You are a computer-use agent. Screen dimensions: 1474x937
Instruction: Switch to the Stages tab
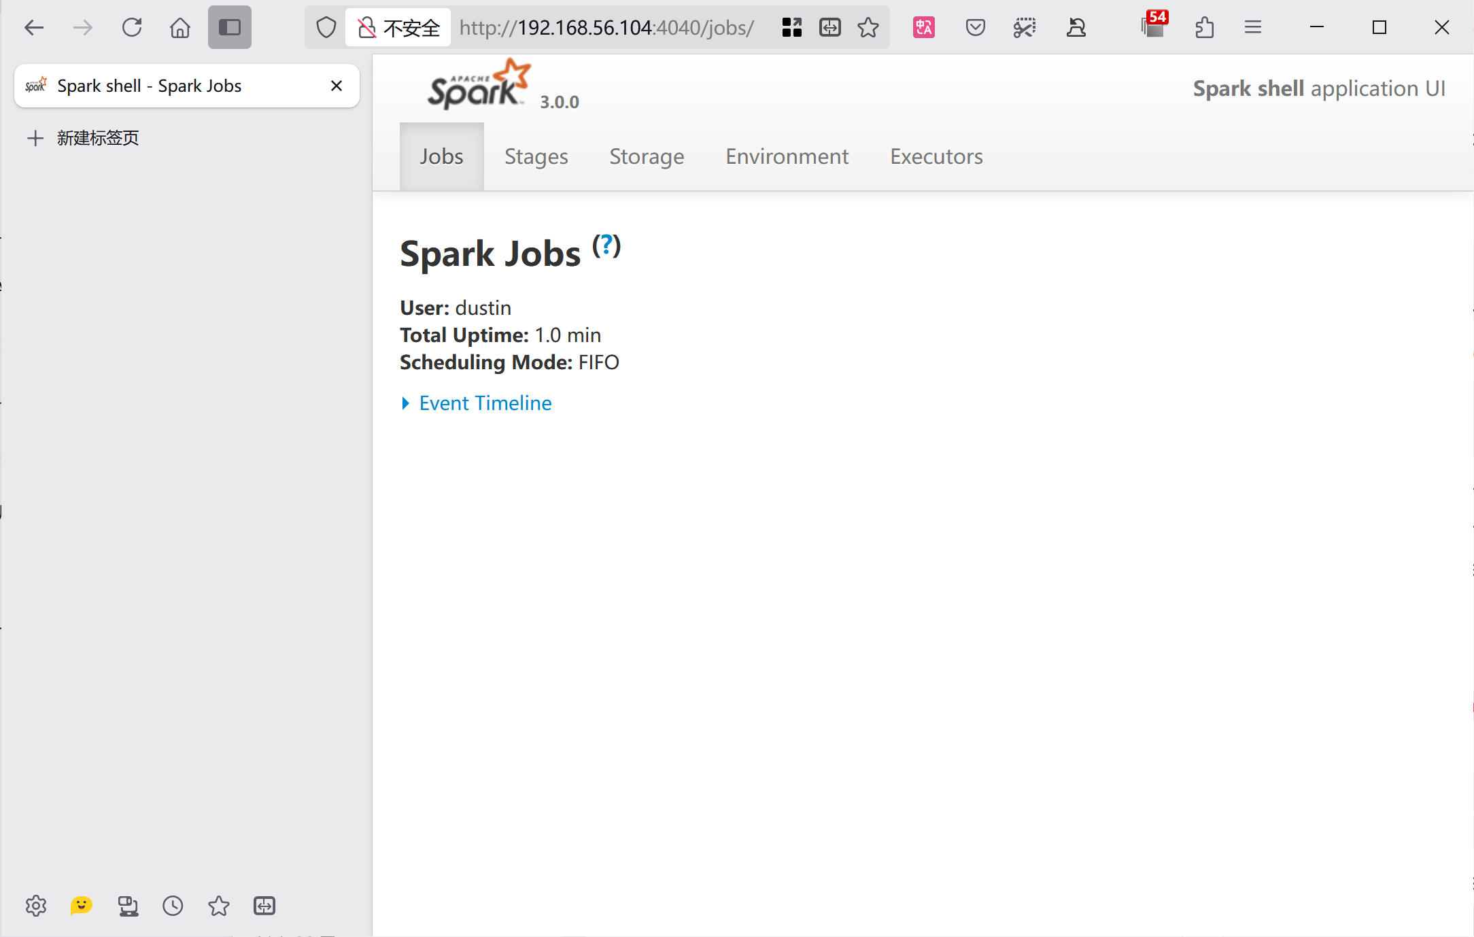(x=536, y=156)
